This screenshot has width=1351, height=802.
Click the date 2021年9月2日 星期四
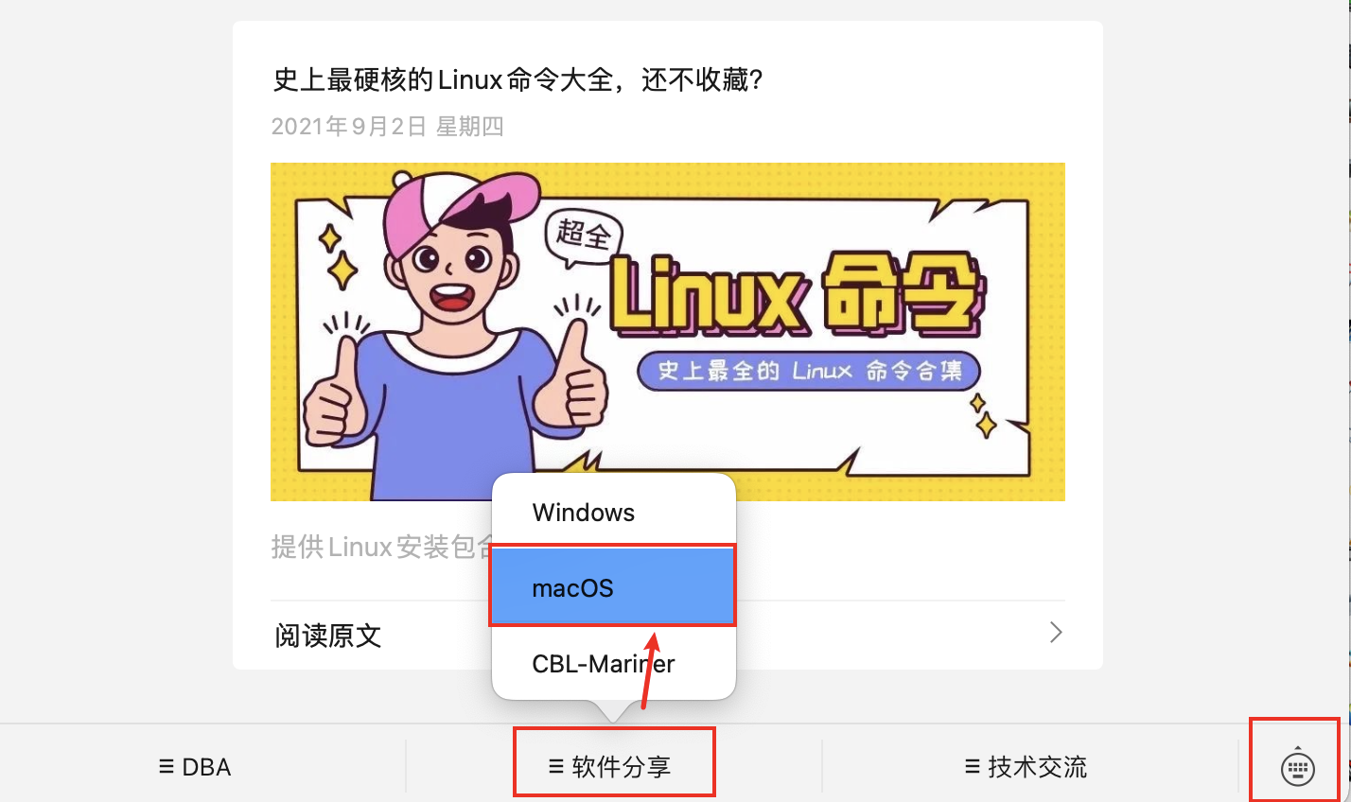[x=387, y=127]
